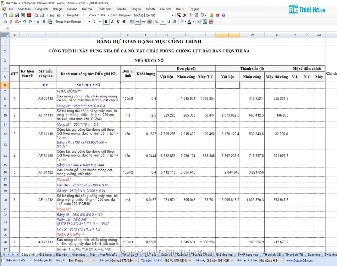Export to PDF using the red icon
The width and height of the screenshot is (337, 266).
click(29, 15)
